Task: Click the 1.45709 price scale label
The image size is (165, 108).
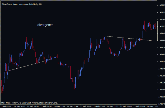Action: coord(162,26)
